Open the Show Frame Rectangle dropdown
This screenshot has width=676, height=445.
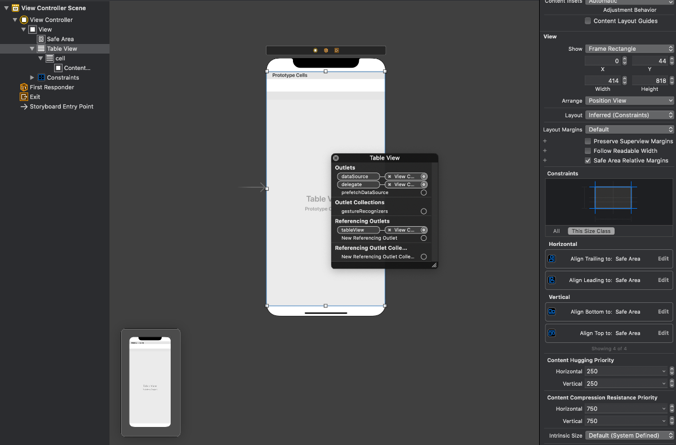630,49
